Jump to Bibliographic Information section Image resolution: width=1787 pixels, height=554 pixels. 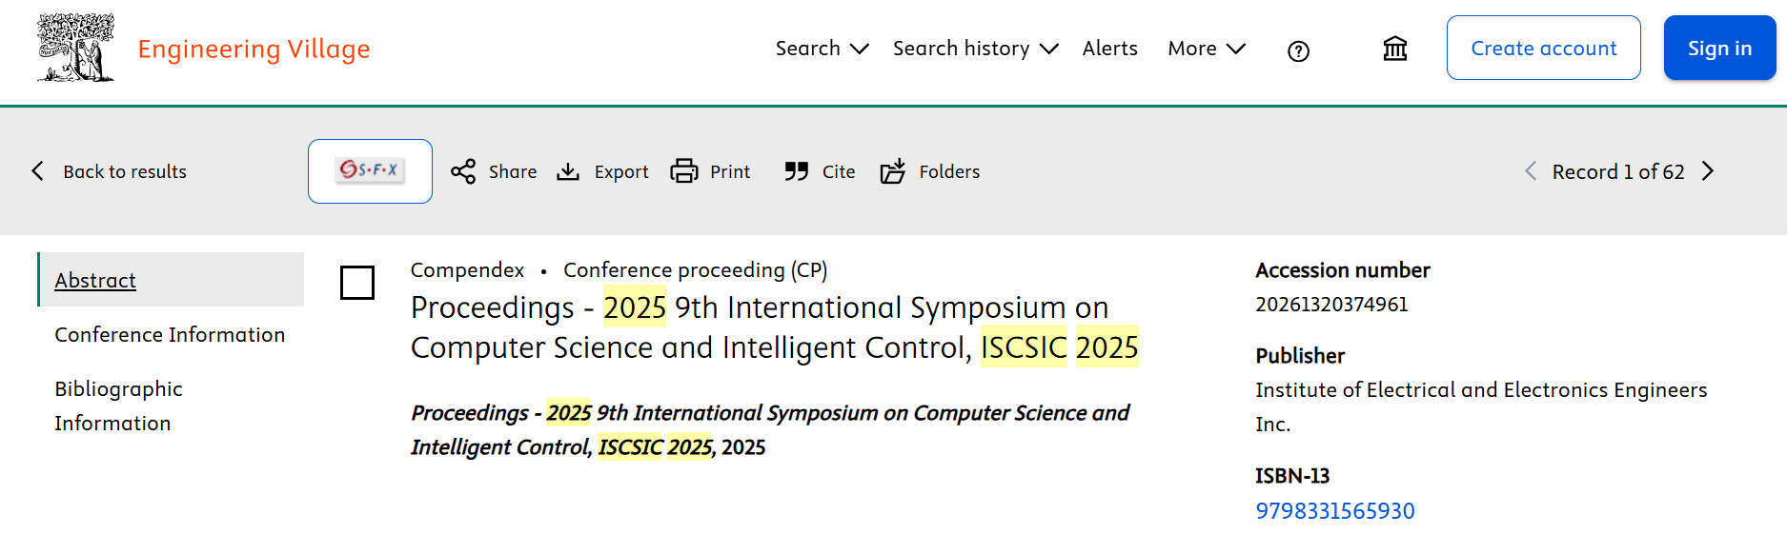[118, 406]
